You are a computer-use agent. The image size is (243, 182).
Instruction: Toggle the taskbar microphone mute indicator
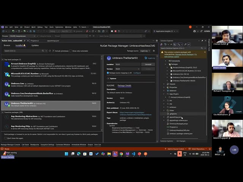coord(180,154)
